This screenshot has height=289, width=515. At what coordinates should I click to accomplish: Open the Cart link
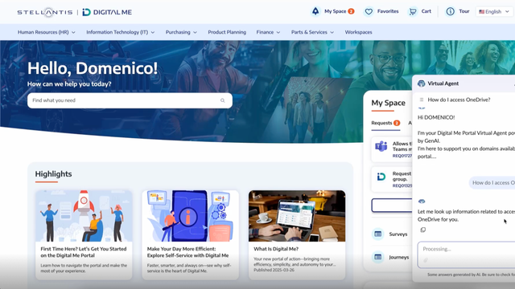click(x=426, y=11)
